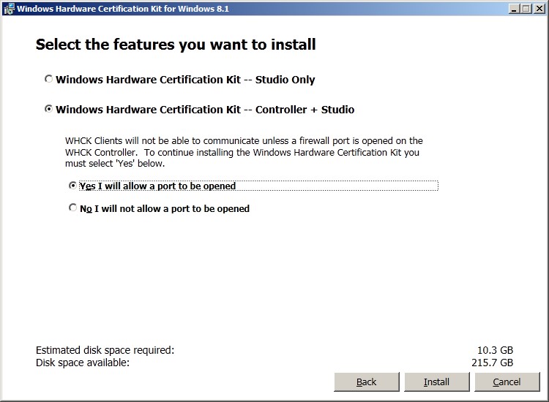
Task: Click 'No I will not allow' label
Action: 165,209
